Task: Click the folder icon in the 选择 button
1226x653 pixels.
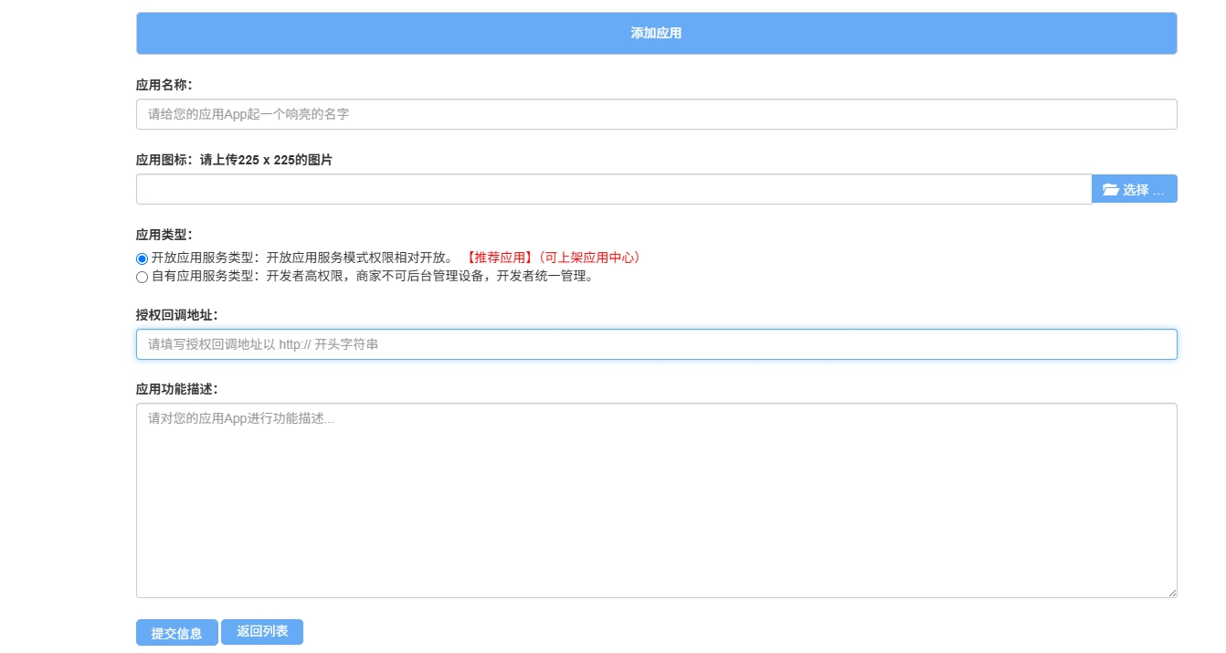Action: click(1110, 190)
